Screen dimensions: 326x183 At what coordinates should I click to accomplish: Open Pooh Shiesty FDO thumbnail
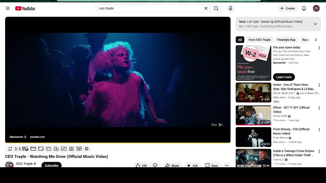click(253, 137)
